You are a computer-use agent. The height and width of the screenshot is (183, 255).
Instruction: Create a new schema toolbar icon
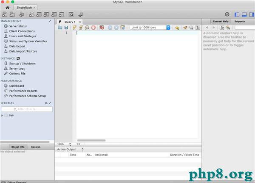pos(31,14)
